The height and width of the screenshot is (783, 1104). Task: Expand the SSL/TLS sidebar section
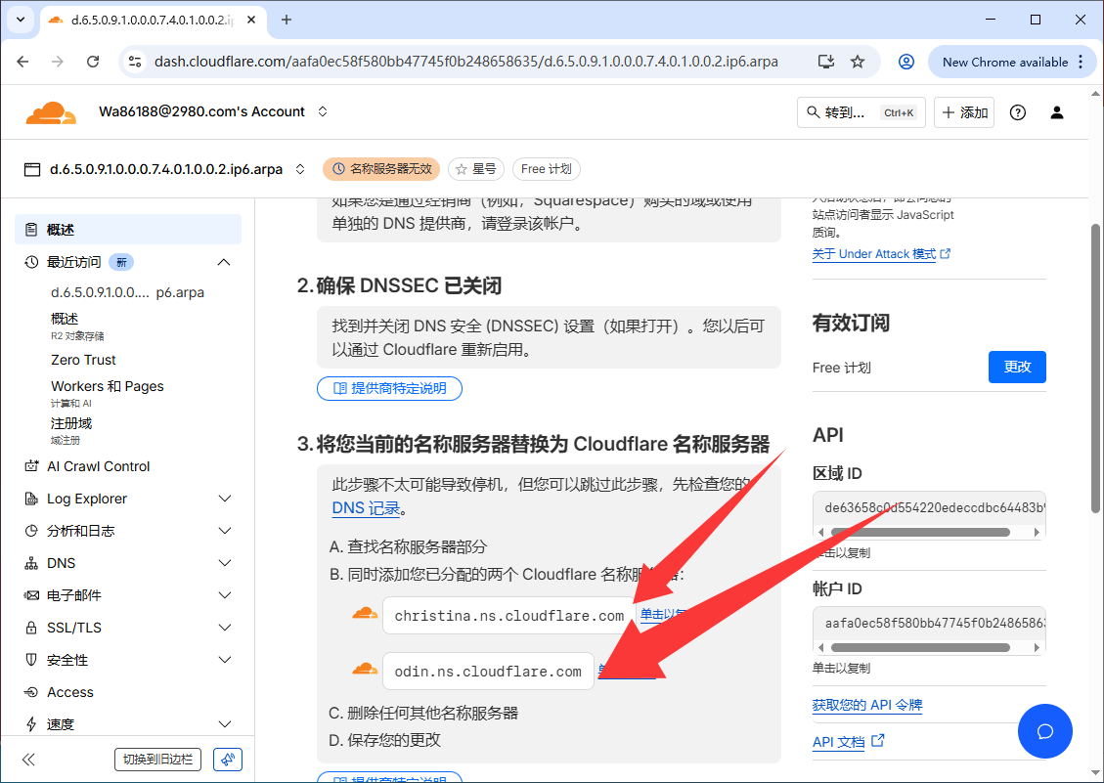pyautogui.click(x=225, y=628)
